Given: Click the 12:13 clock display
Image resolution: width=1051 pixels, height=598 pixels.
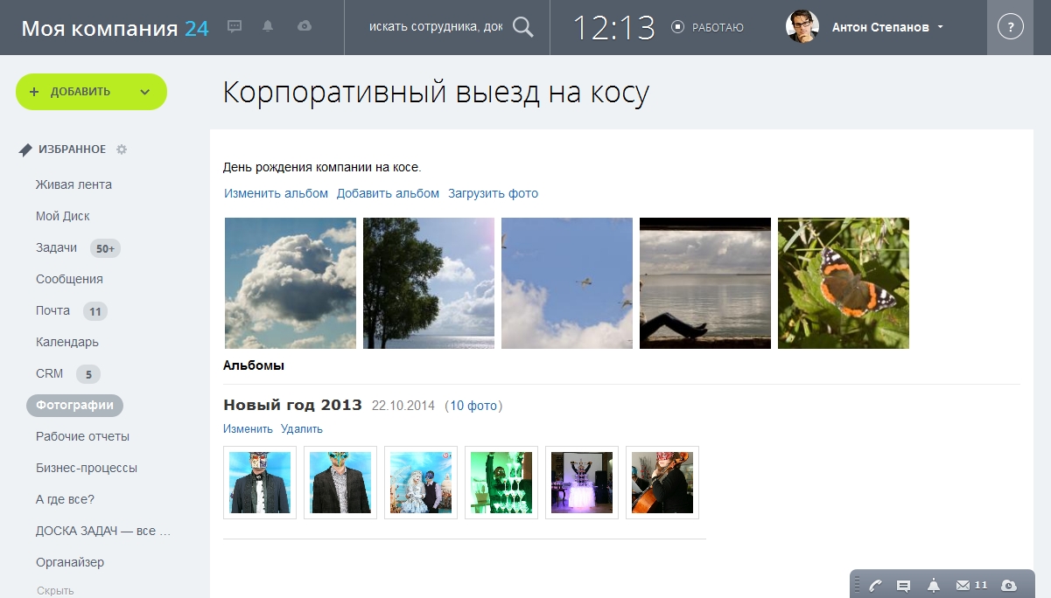Looking at the screenshot, I should pyautogui.click(x=613, y=28).
